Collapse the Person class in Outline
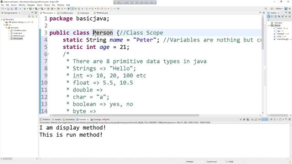 tap(269, 26)
